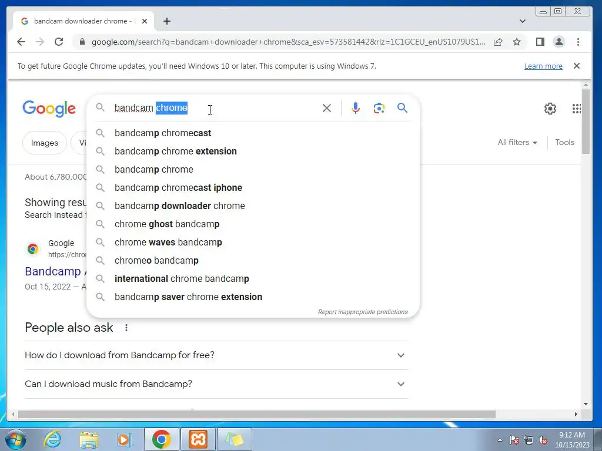
Task: Pick suggestion bandcamp chromecast iphone
Action: tap(253, 187)
